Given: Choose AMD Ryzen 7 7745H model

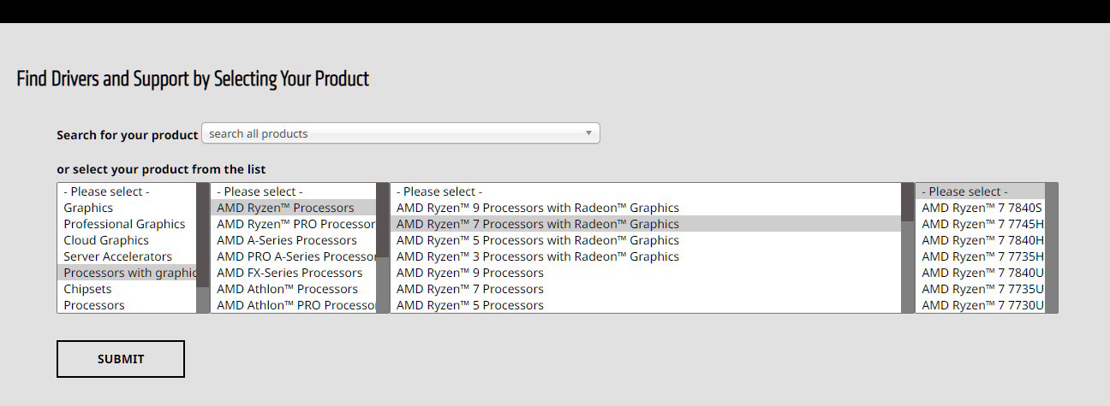Looking at the screenshot, I should tap(982, 224).
